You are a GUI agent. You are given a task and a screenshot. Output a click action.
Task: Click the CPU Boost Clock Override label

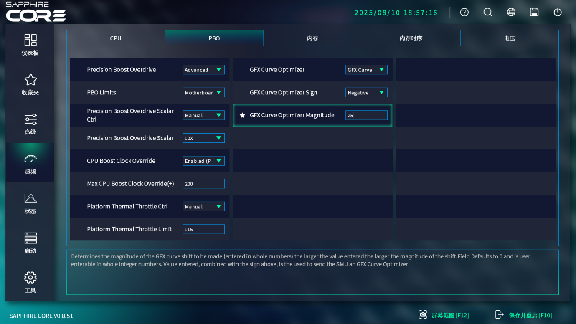click(121, 161)
